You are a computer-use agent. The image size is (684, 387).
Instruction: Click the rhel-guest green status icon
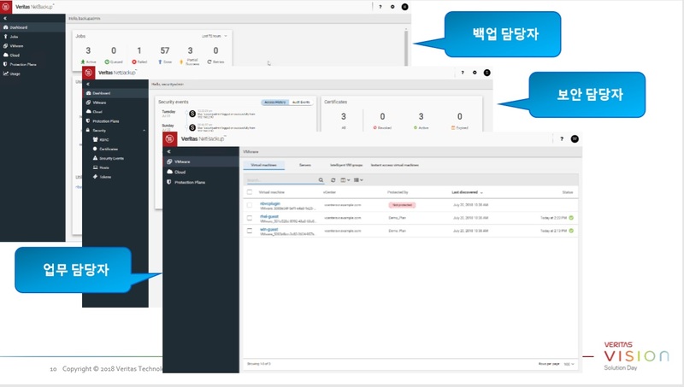[x=571, y=218]
